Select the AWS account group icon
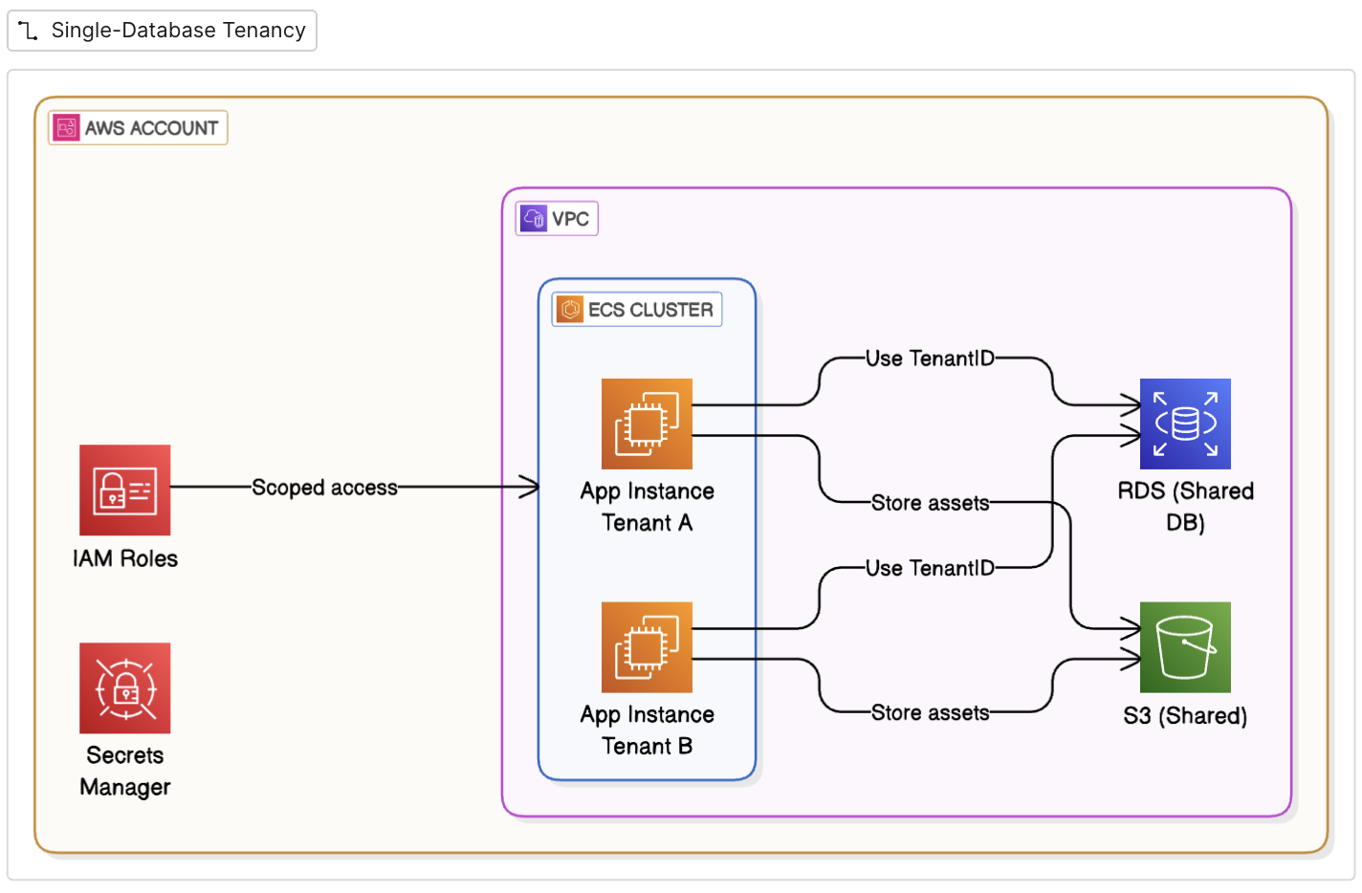The image size is (1362, 893). 66,128
